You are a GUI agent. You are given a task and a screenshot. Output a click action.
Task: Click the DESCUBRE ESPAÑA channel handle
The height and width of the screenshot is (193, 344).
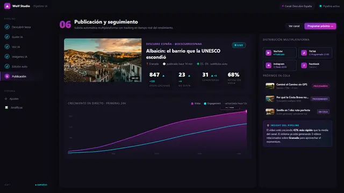click(174, 44)
